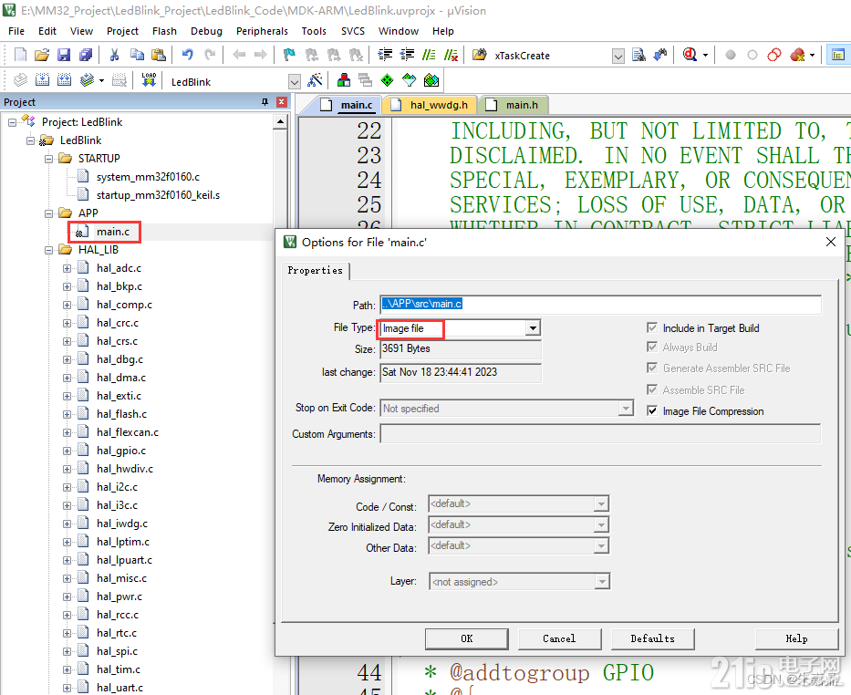Toggle Assemble SRC File checkbox
The width and height of the screenshot is (851, 695).
(x=652, y=389)
